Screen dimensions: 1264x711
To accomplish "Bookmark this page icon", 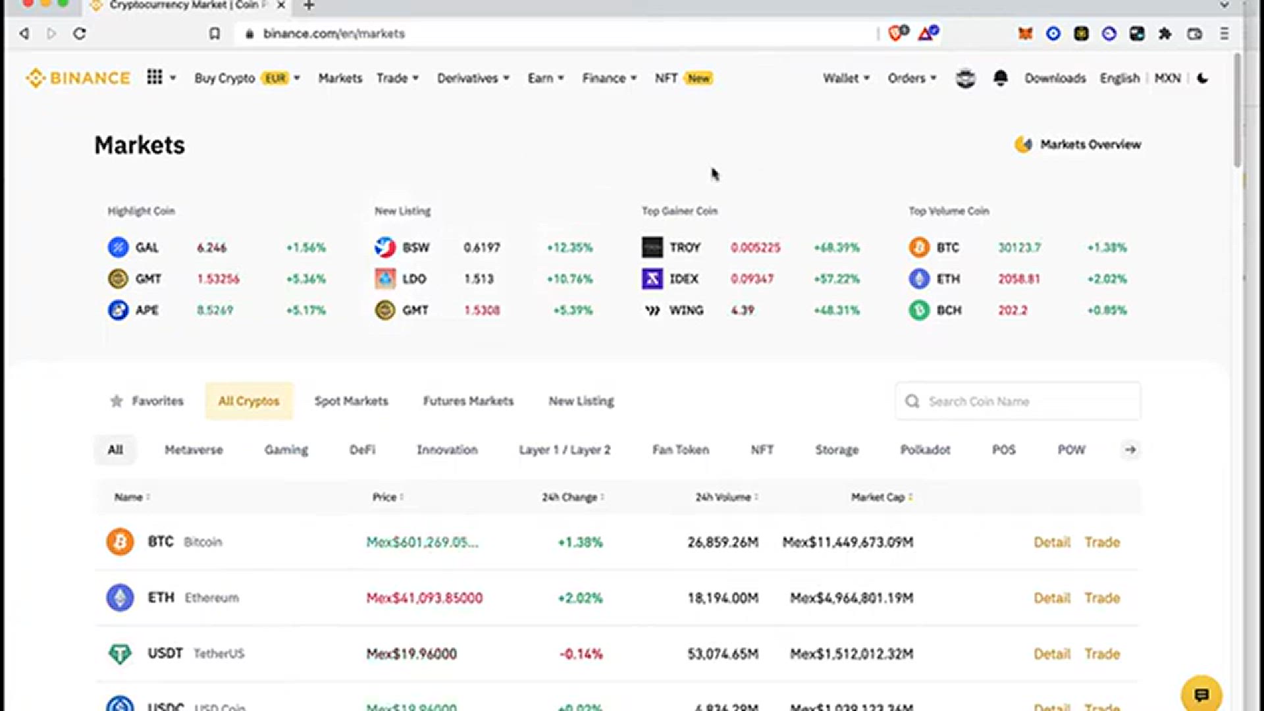I will click(215, 34).
